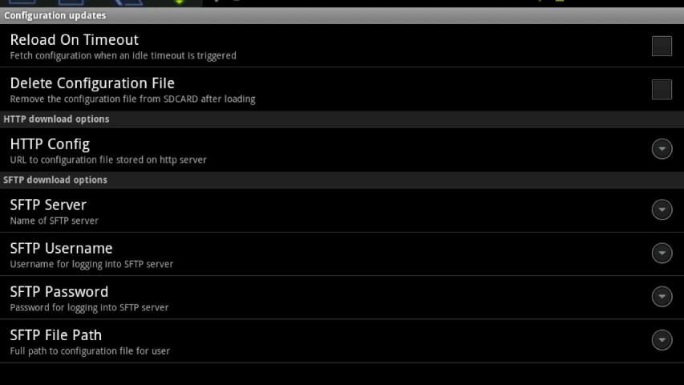
Task: Click the SFTP download options header
Action: pyautogui.click(x=55, y=180)
